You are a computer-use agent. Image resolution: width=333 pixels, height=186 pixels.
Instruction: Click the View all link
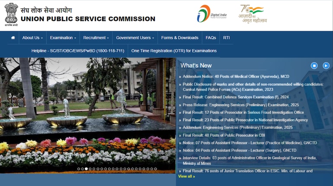coord(186,176)
